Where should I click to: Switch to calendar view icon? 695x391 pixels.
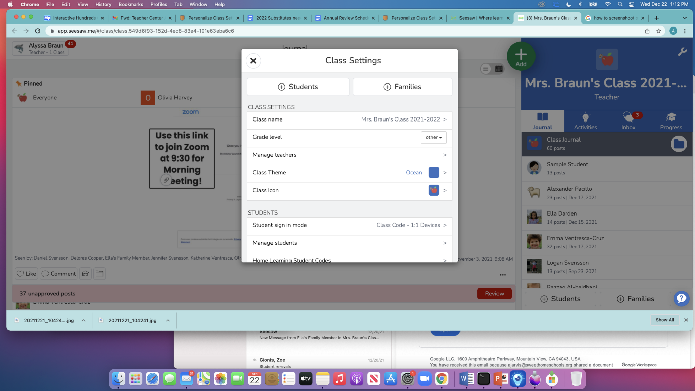pyautogui.click(x=499, y=69)
